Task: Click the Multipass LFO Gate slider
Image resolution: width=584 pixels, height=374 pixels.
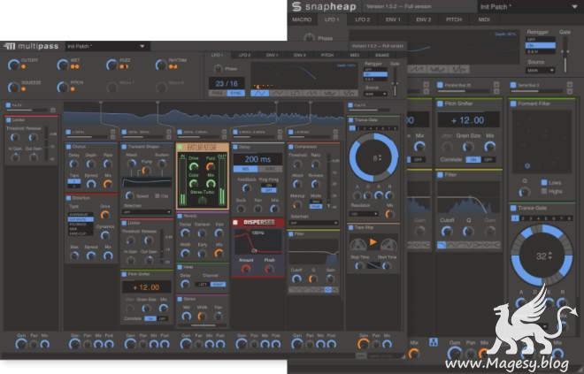Action: [395, 82]
